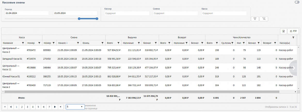302x112 pixels.
Task: Click the Кассир filter input
Action: [127, 13]
